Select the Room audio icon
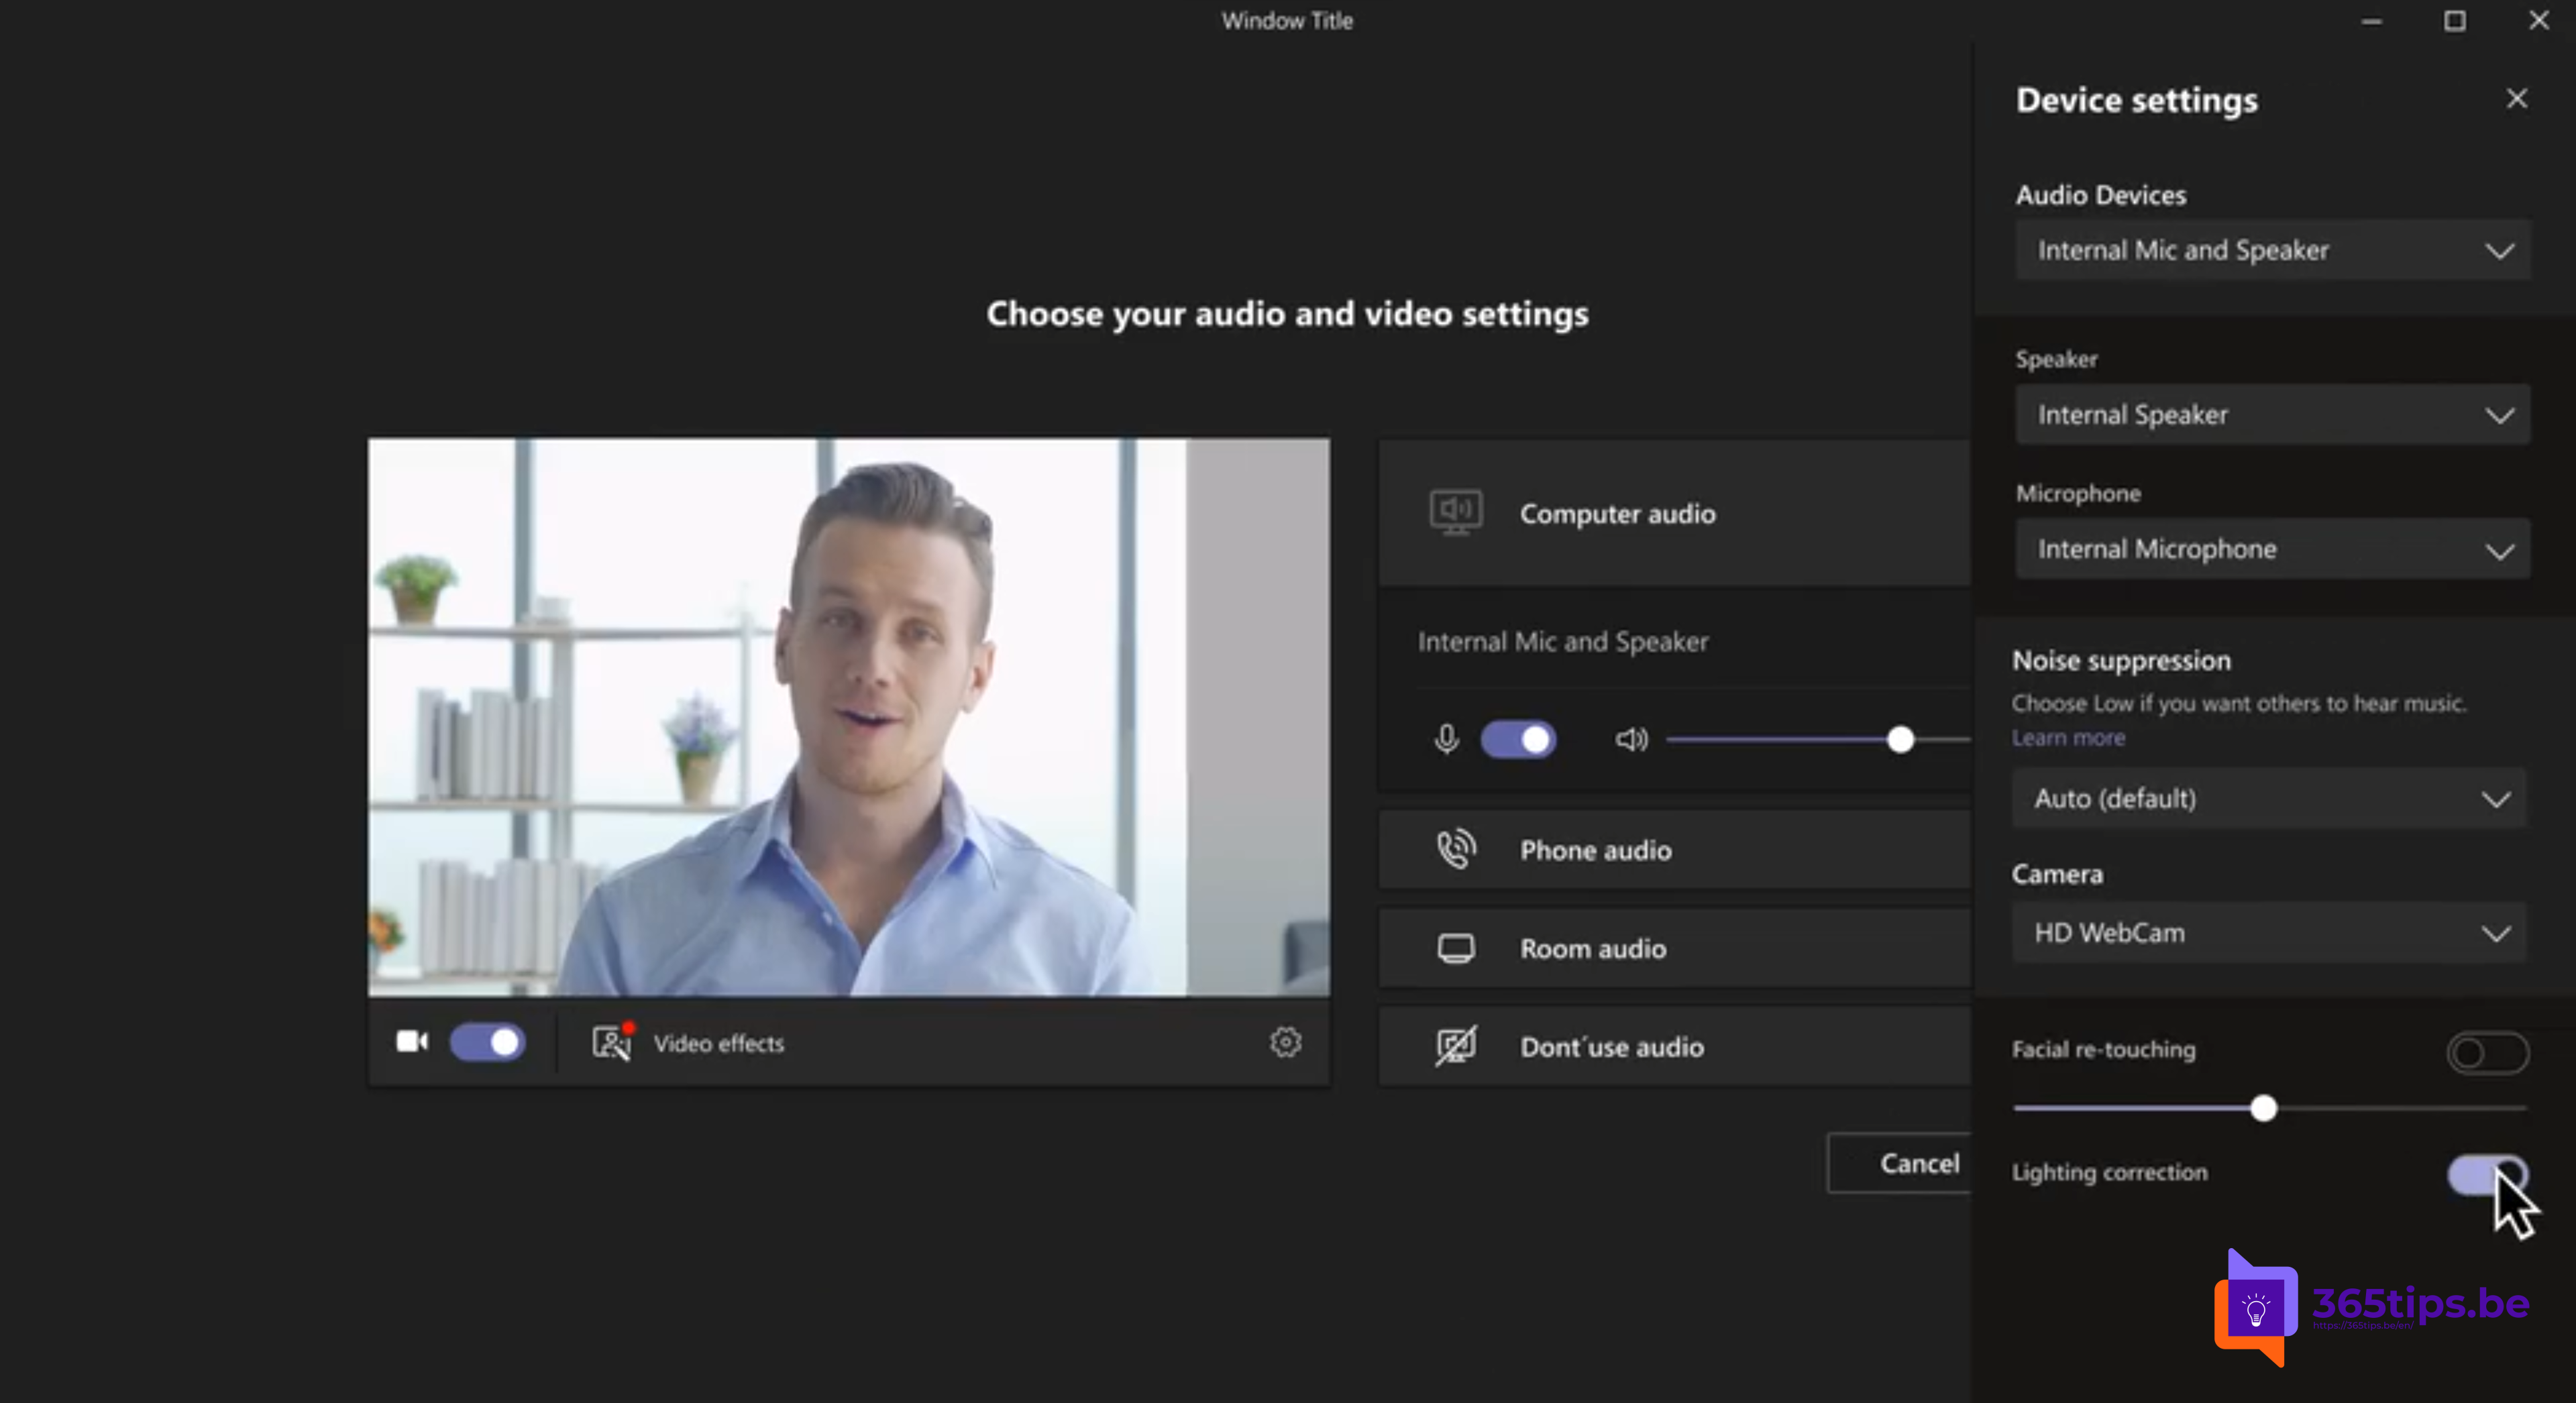The image size is (2576, 1403). pyautogui.click(x=1455, y=947)
